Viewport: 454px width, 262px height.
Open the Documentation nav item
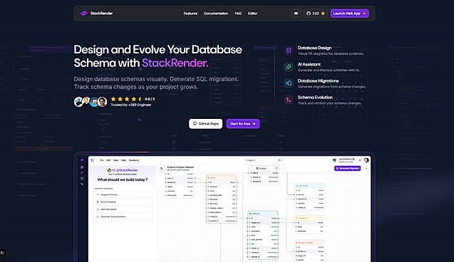pyautogui.click(x=216, y=14)
